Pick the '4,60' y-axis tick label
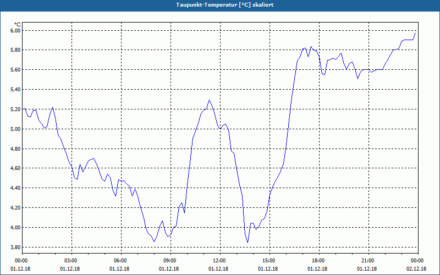Viewport: 440px width, 275px height. coord(15,168)
